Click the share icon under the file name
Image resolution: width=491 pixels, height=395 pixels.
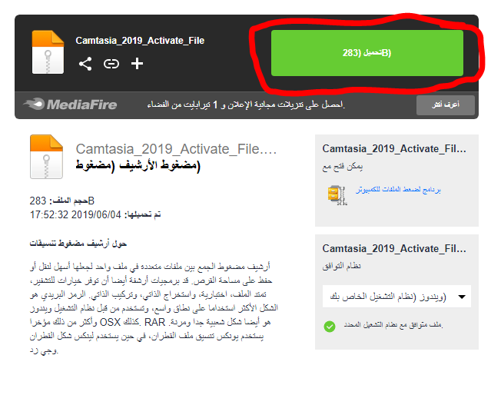pos(85,64)
